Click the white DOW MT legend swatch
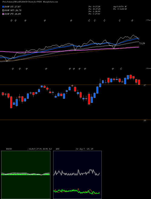 (x=3, y=11)
